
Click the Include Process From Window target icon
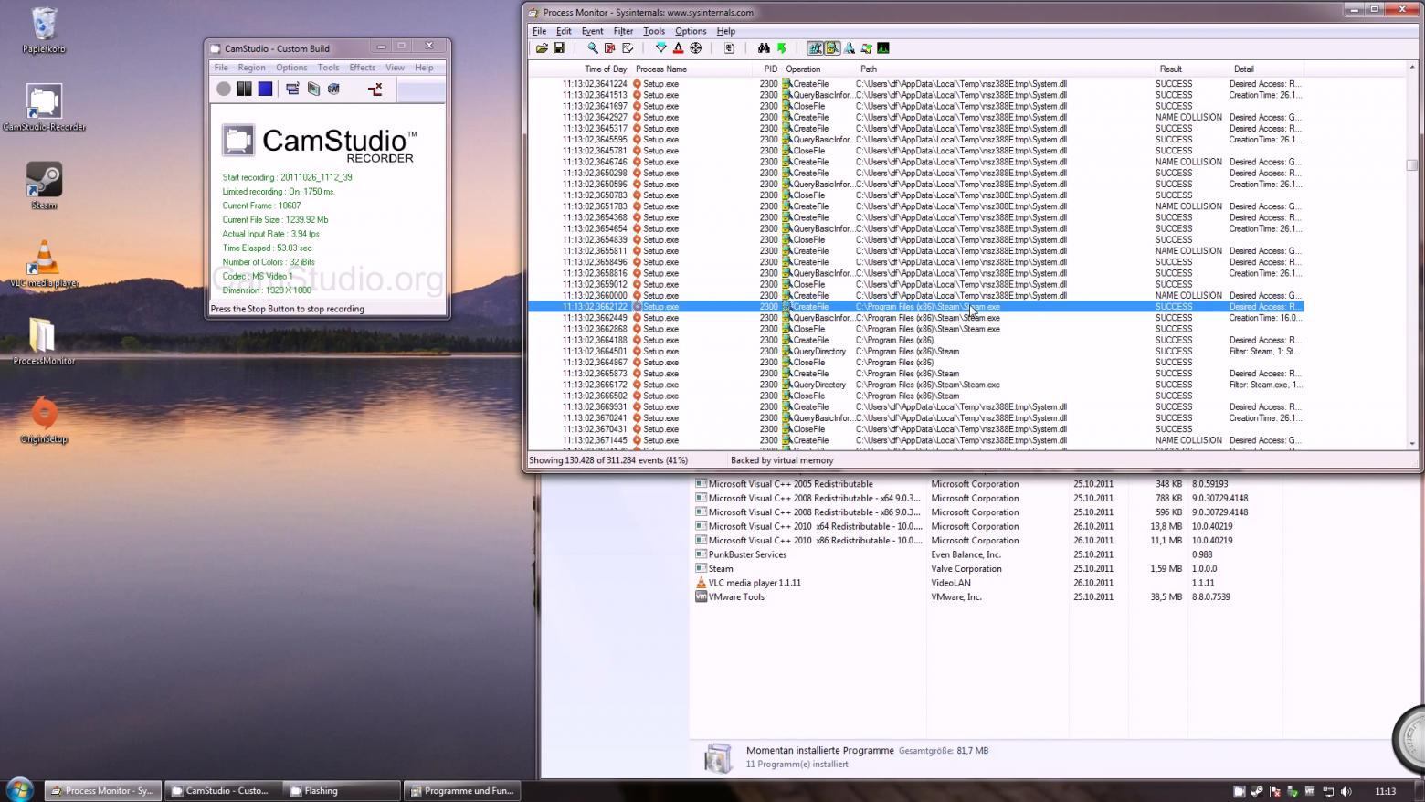(x=695, y=48)
